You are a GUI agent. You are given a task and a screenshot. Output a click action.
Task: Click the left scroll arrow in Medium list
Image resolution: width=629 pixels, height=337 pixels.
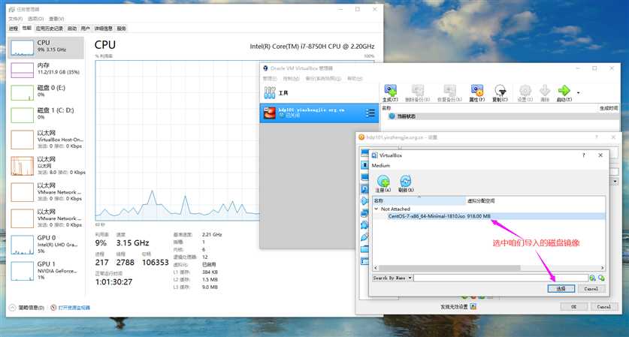(376, 268)
